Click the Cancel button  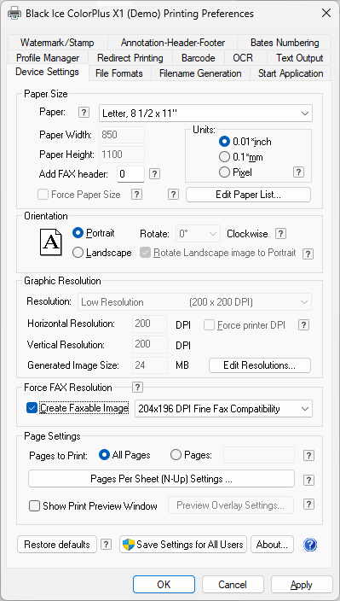click(233, 585)
